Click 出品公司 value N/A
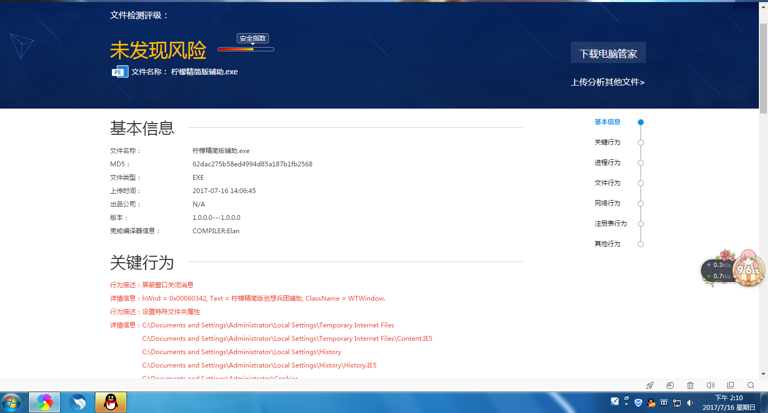 coord(199,204)
